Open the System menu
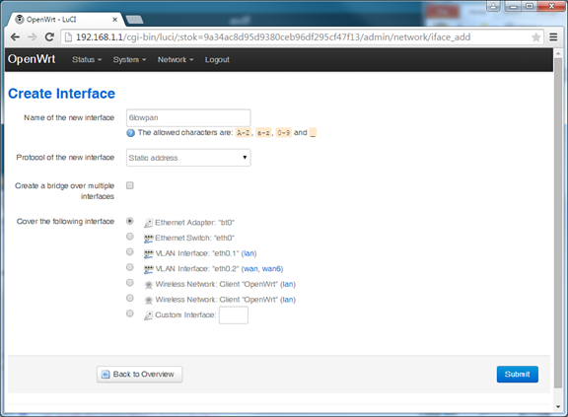 (129, 60)
